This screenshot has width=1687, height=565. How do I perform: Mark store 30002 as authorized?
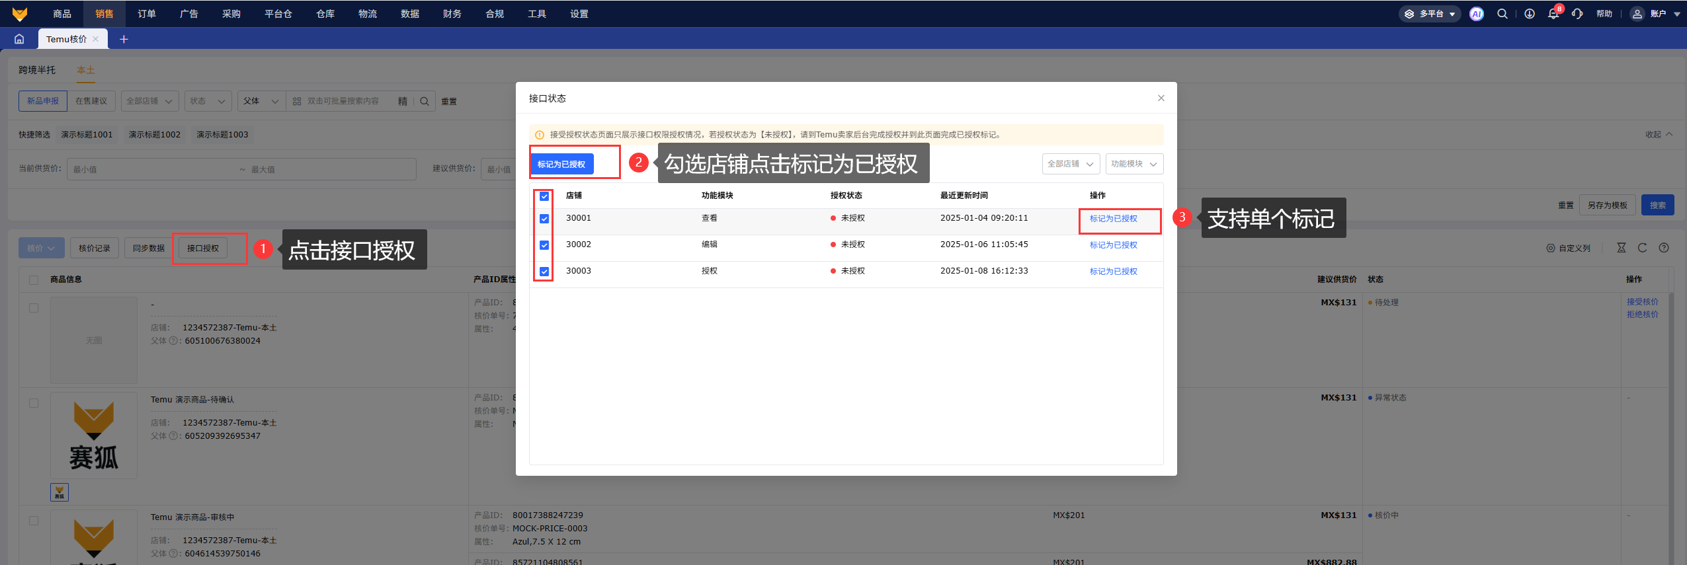point(1114,245)
